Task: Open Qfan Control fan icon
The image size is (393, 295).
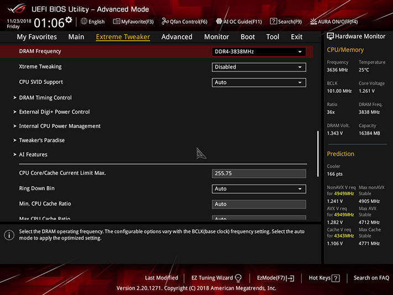Action: (165, 22)
